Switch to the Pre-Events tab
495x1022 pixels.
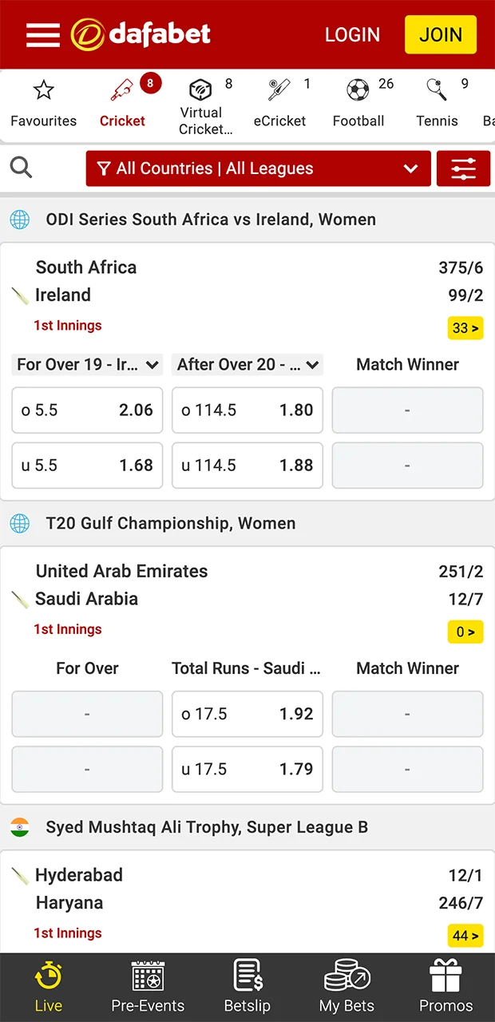point(147,985)
